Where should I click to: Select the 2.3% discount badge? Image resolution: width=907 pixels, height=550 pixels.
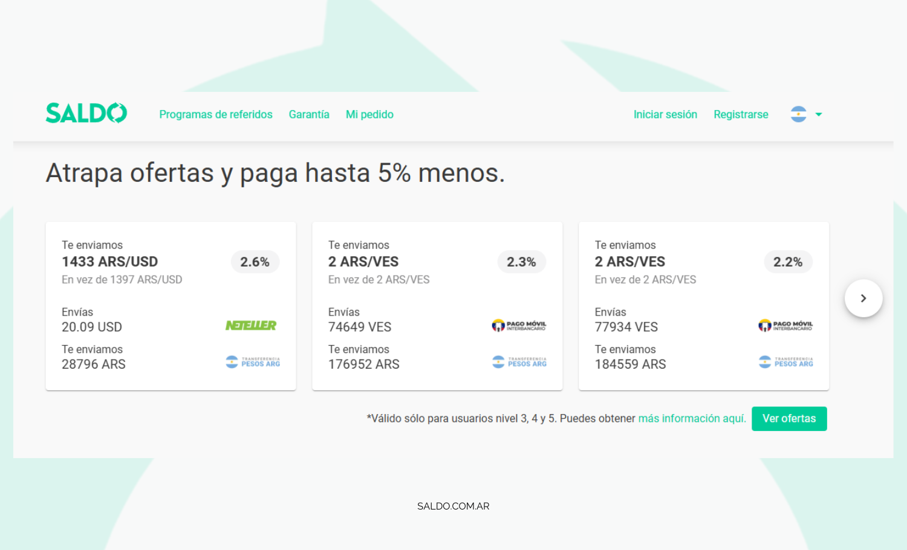521,262
